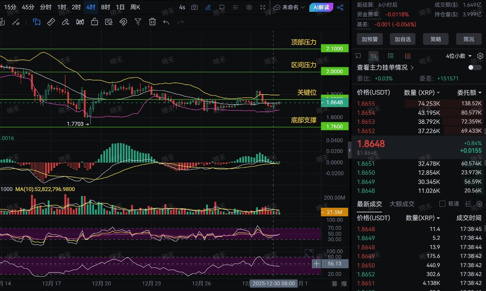Screen dimensions: 486x291
Task: Open order book settings hexagon
Action: click(480, 56)
